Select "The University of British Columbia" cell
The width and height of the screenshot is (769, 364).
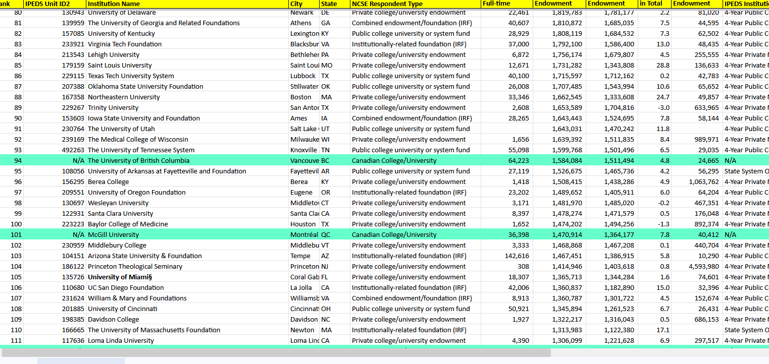(187, 161)
